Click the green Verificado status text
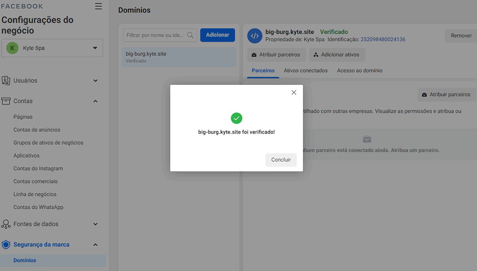 [x=334, y=32]
